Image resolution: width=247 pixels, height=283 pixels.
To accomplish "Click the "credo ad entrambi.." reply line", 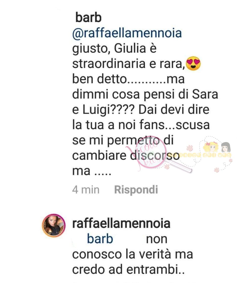I will click(128, 270).
